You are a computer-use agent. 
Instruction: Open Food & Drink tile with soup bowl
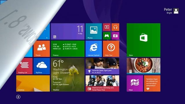coord(143,66)
